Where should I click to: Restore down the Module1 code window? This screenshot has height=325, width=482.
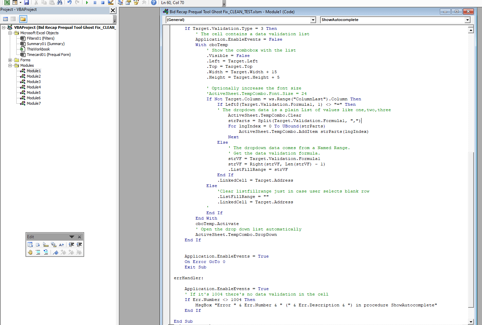point(457,12)
